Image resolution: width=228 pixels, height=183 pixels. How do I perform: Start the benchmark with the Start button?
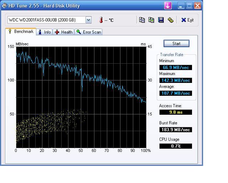(x=176, y=43)
